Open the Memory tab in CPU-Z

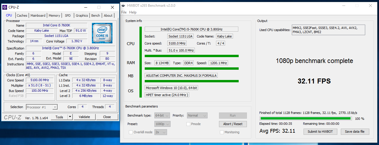54,16
